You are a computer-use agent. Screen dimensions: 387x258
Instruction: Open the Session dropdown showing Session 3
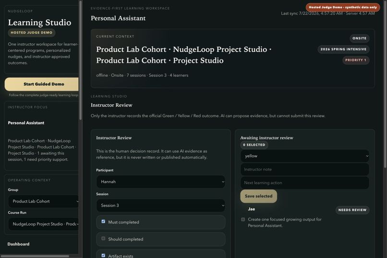[x=161, y=206]
